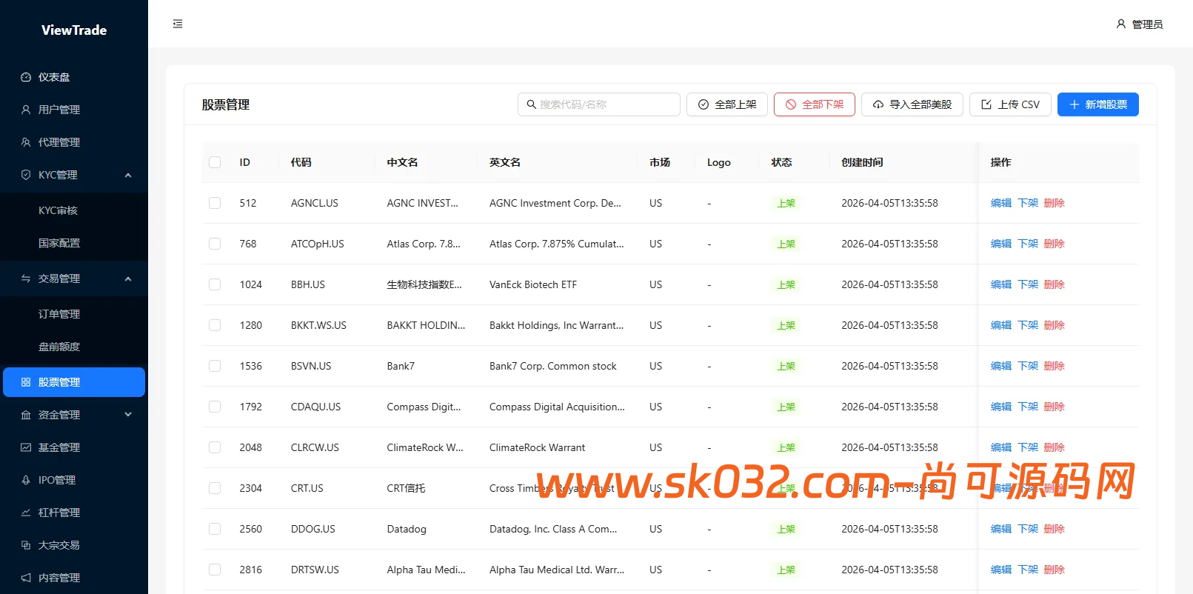Click the upload icon on 上传 CSV
This screenshot has width=1193, height=594.
(x=986, y=104)
